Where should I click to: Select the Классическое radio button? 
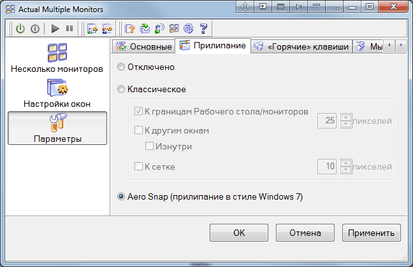pyautogui.click(x=152, y=89)
